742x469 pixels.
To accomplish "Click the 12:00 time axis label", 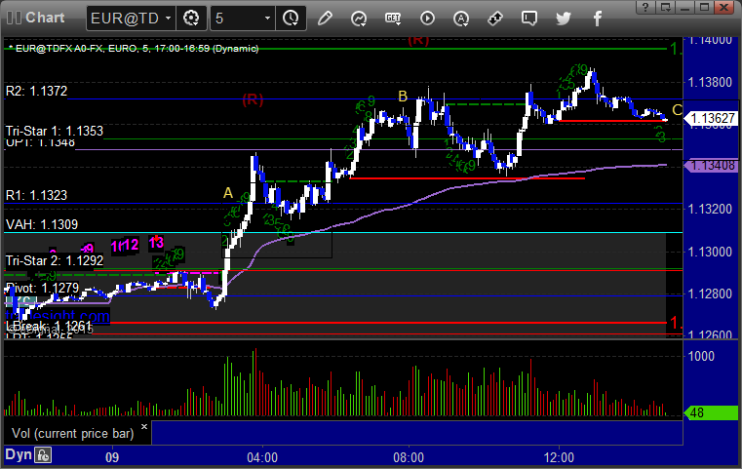I will pos(559,457).
